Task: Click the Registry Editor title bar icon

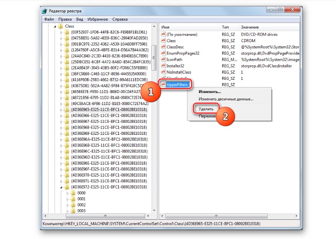Action: click(x=45, y=11)
